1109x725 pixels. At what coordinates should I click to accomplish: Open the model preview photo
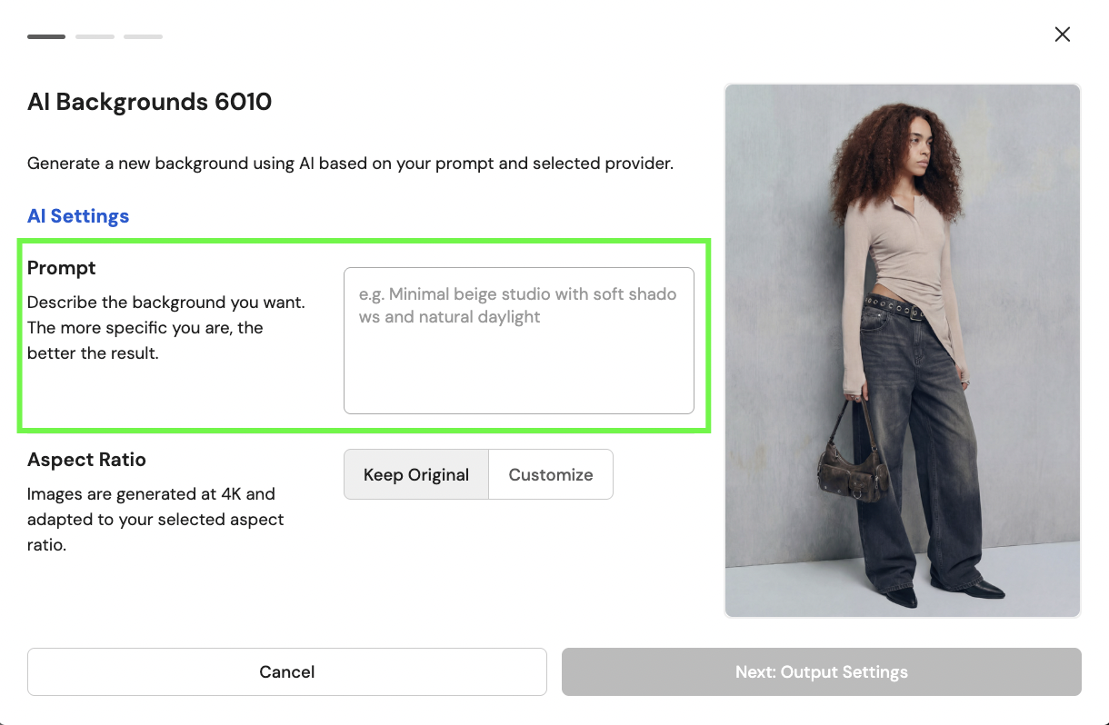(902, 351)
